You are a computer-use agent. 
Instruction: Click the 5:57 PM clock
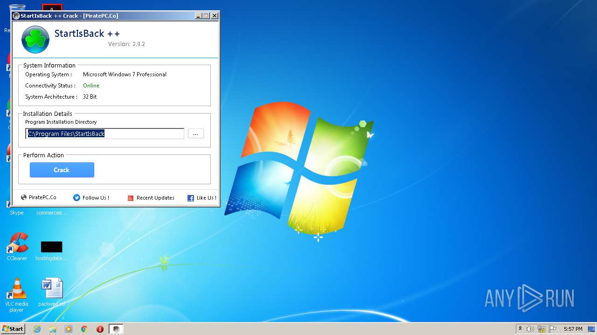(x=573, y=329)
